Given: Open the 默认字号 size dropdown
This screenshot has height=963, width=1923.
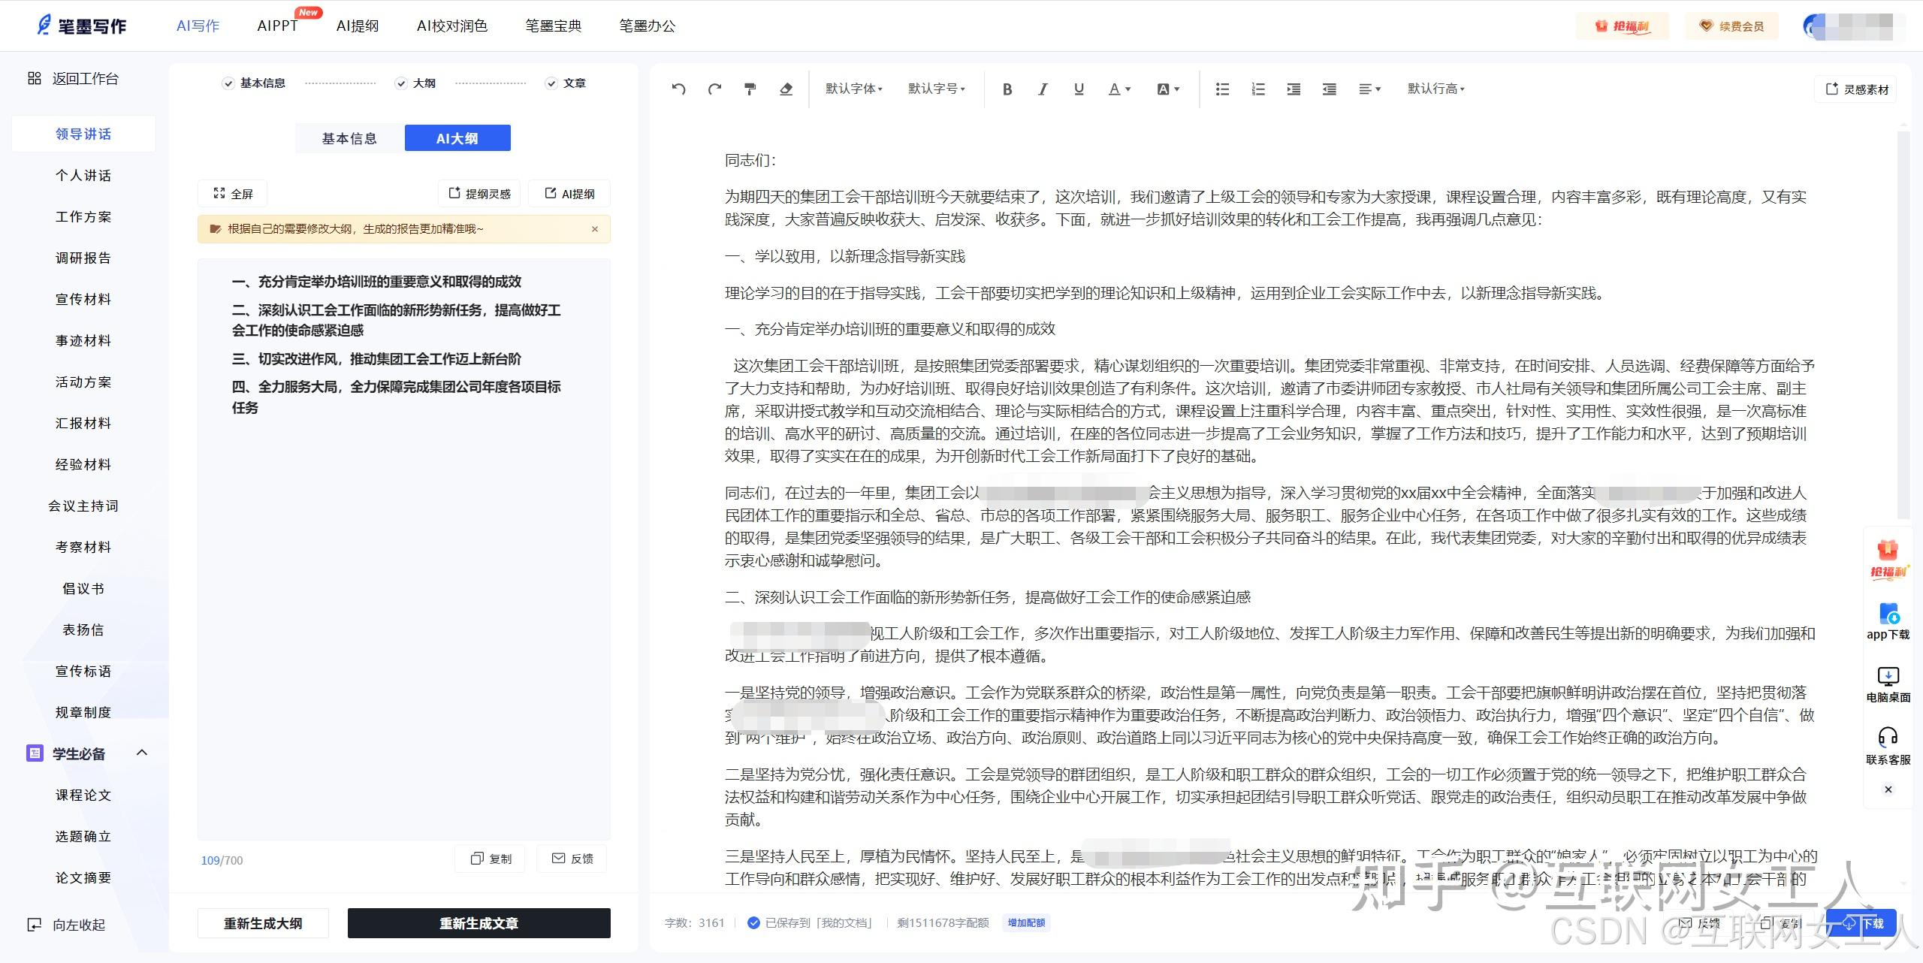Looking at the screenshot, I should click(x=936, y=89).
